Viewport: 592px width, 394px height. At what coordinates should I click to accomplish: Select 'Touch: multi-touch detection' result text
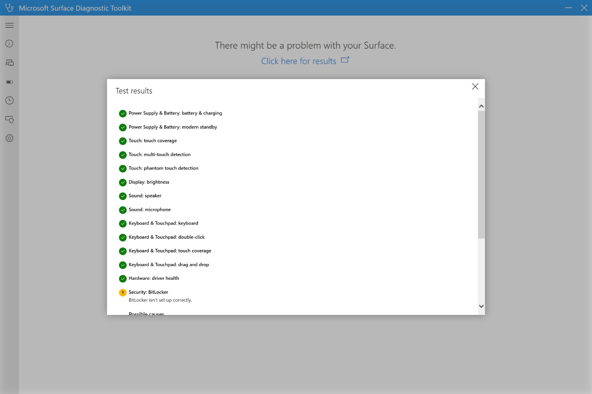coord(159,154)
